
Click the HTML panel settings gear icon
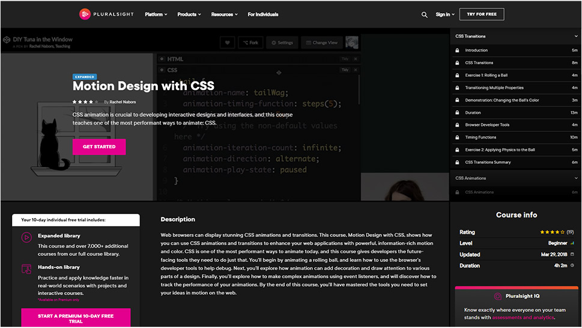click(x=162, y=59)
